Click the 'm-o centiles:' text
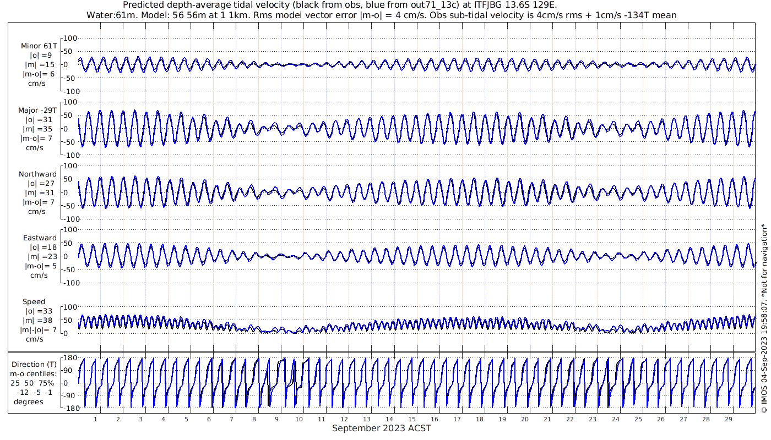771x440 pixels. [34, 374]
